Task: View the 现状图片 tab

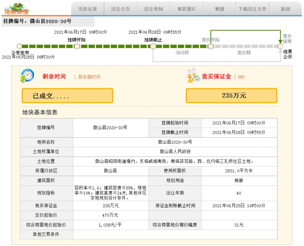Action: click(x=187, y=9)
